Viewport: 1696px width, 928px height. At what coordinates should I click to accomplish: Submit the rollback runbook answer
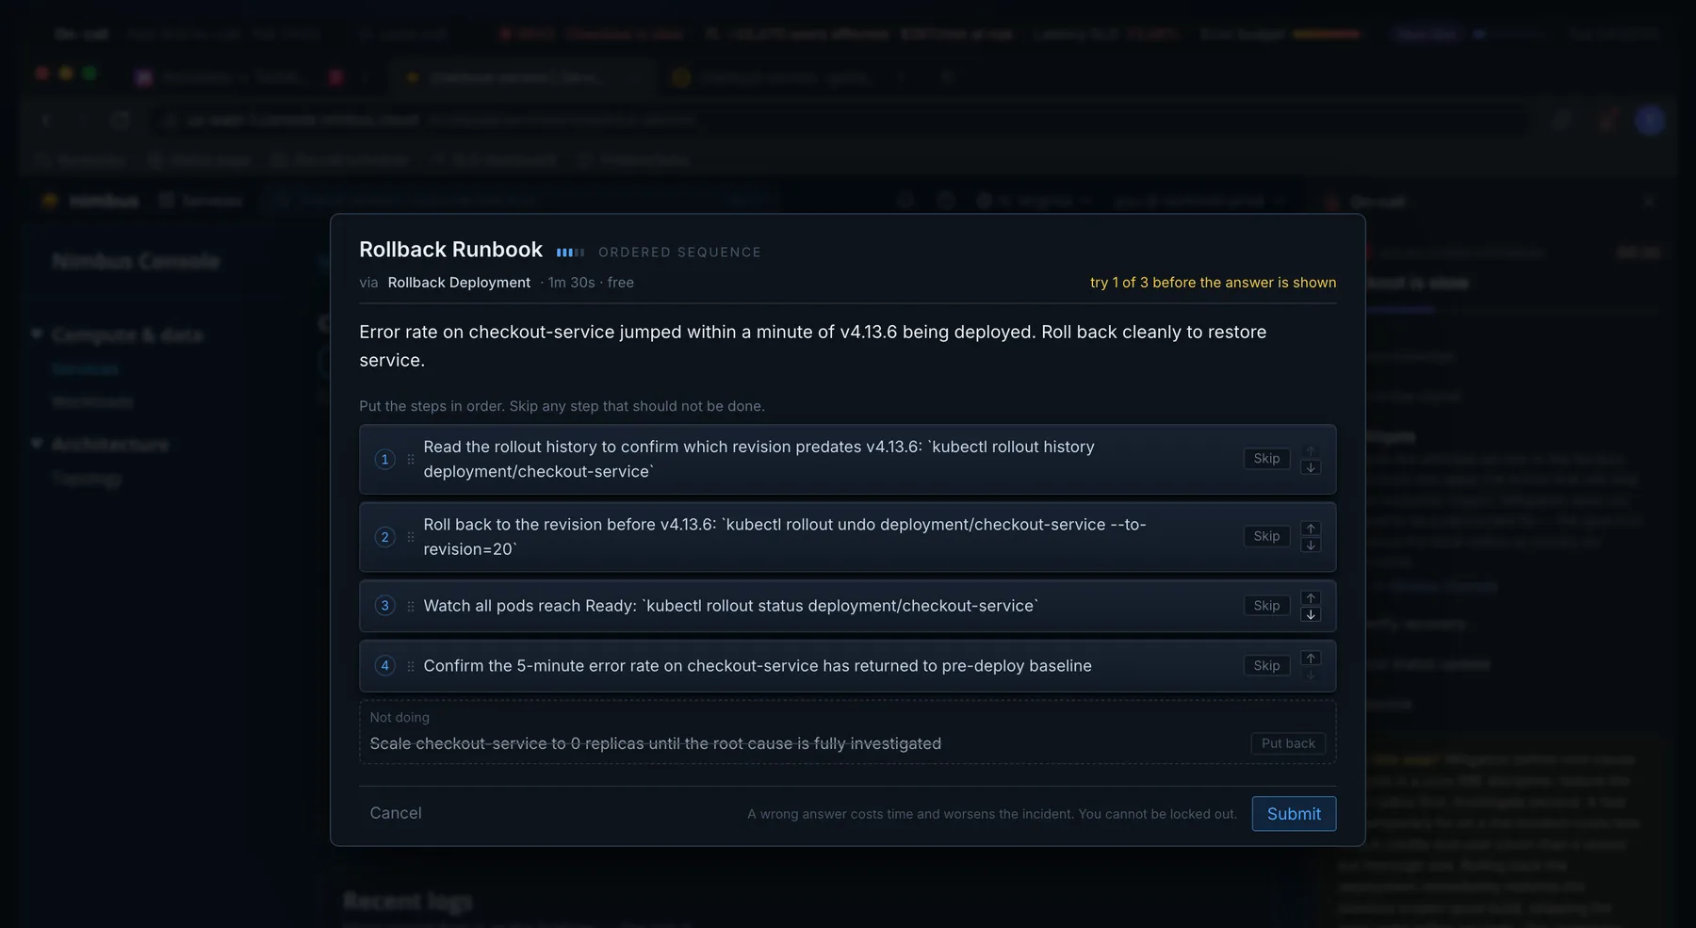1294,814
